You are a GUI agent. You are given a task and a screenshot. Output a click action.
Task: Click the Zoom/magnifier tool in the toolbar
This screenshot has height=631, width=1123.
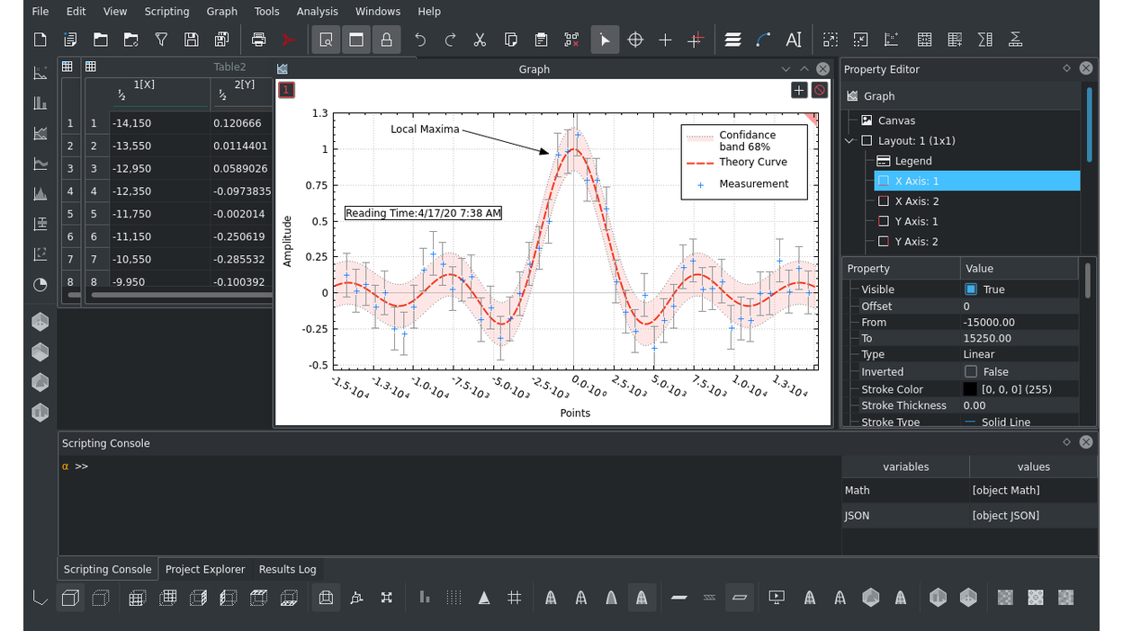[x=326, y=40]
